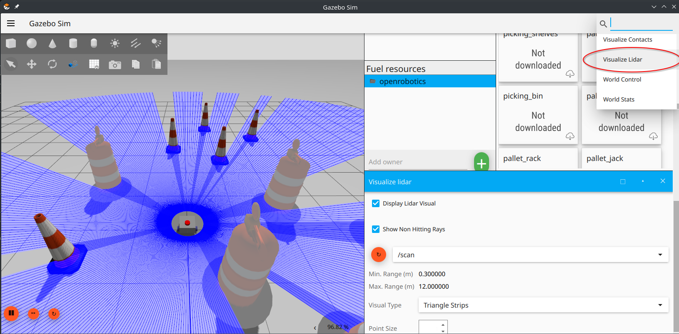Screen dimensions: 679x334
Task: Open grid snapping settings icon
Action: click(94, 64)
